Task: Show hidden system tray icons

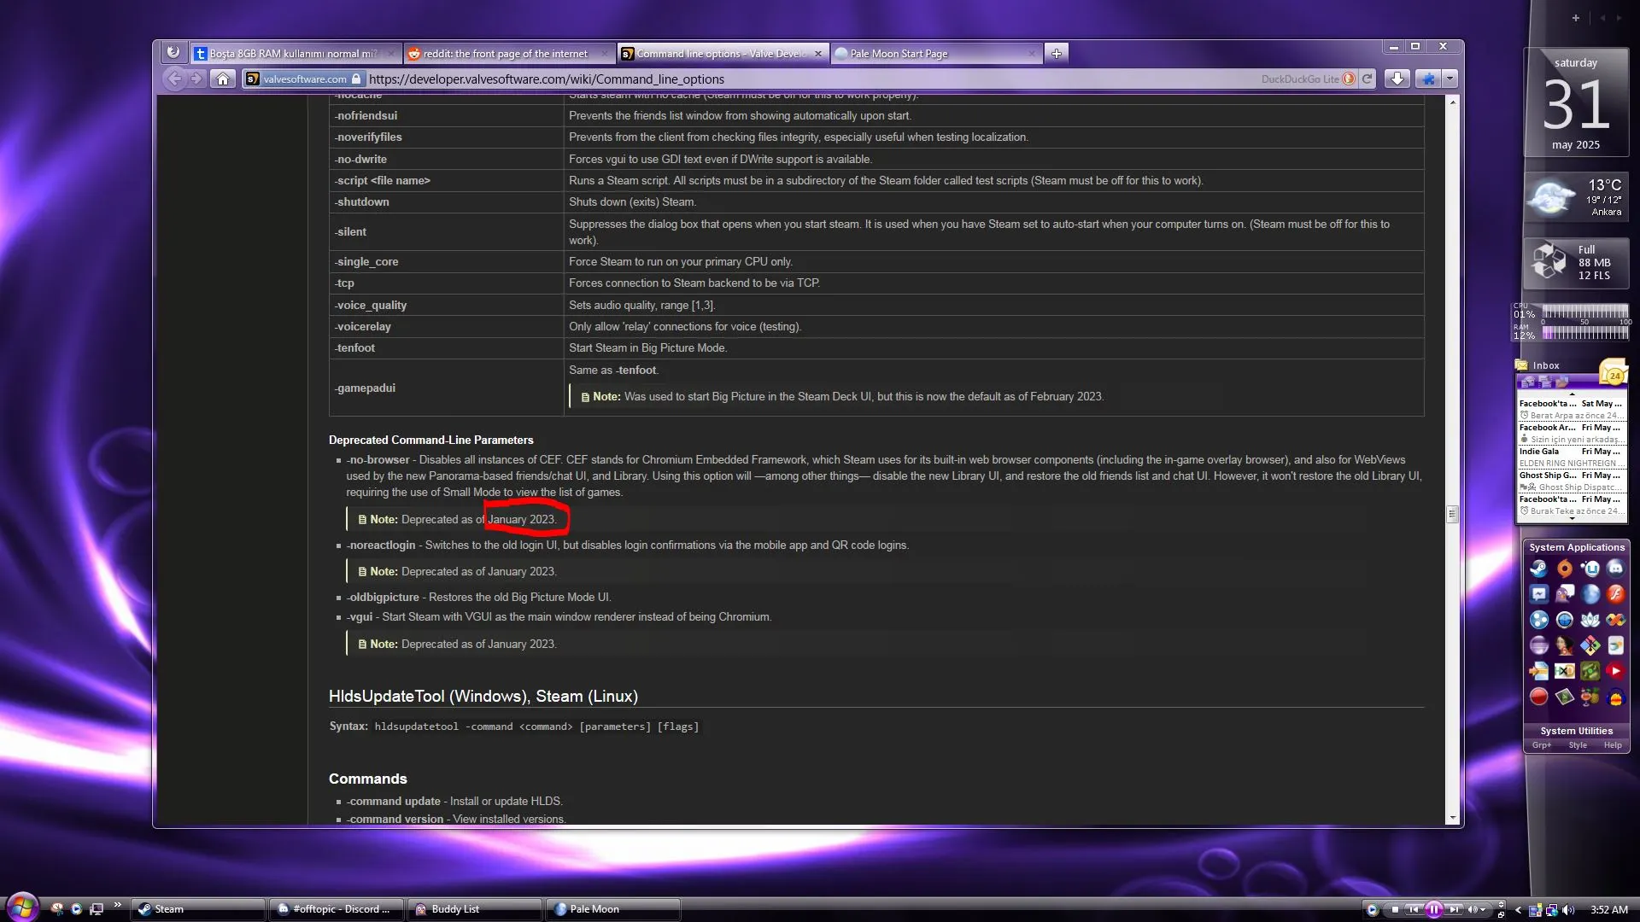Action: point(1518,909)
